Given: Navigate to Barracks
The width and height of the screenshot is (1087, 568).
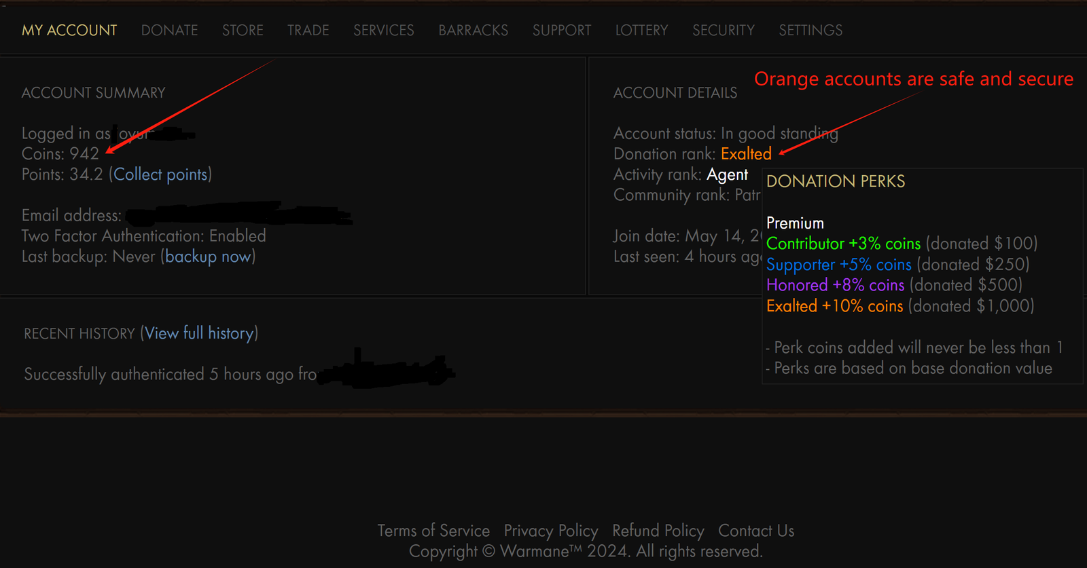Looking at the screenshot, I should click(x=474, y=31).
